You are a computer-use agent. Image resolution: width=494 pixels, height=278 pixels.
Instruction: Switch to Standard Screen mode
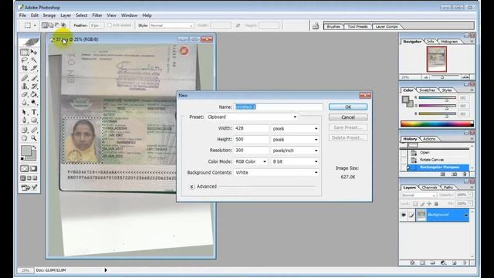pos(22,178)
